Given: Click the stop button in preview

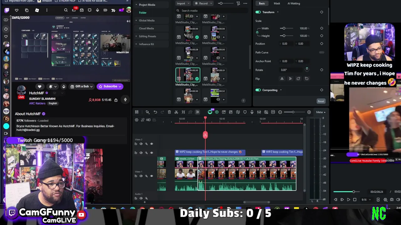Looking at the screenshot, I should (355, 200).
